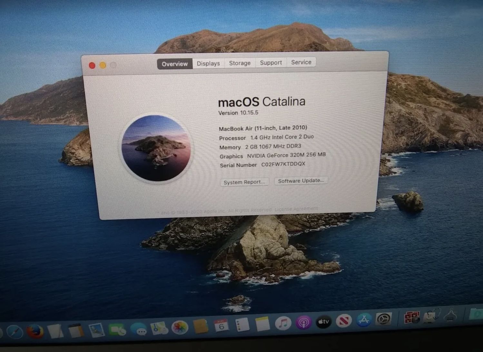483x352 pixels.
Task: Open App Store from the Dock
Action: [x=364, y=320]
